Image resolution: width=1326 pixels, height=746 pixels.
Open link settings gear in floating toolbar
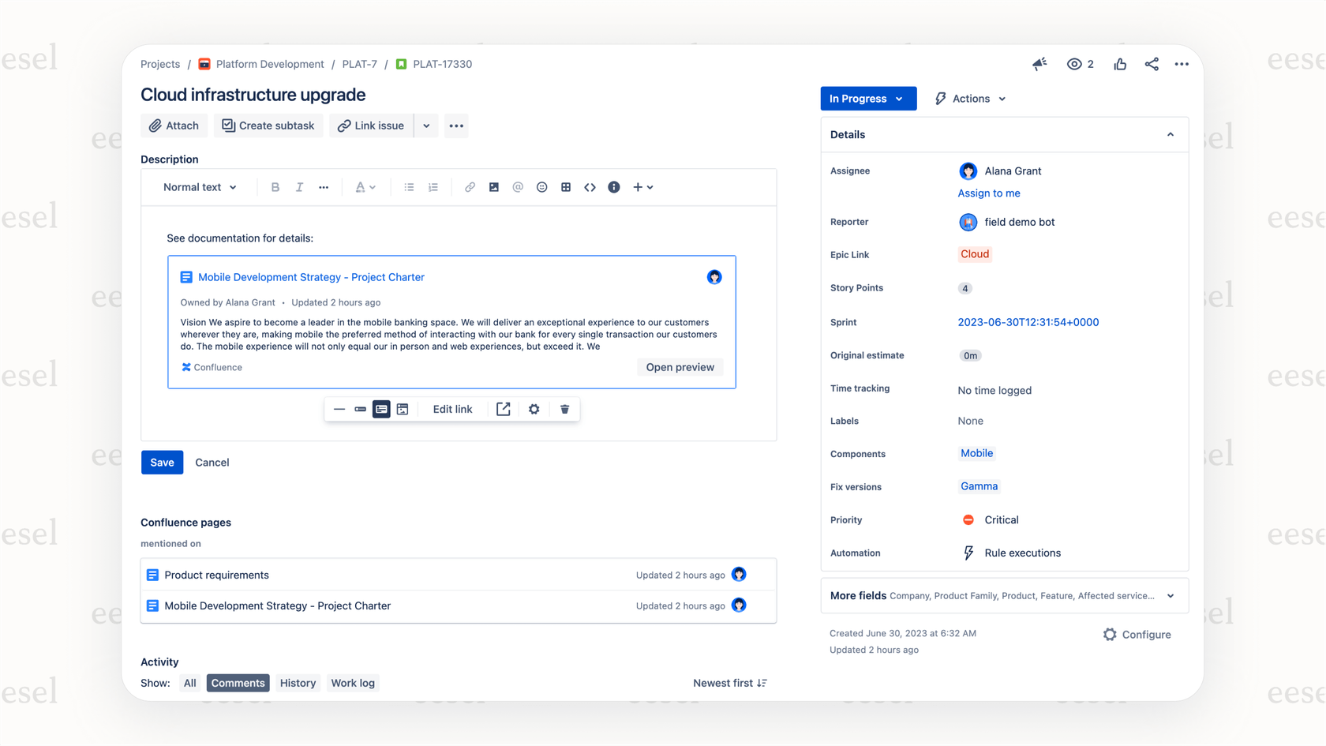pyautogui.click(x=534, y=409)
